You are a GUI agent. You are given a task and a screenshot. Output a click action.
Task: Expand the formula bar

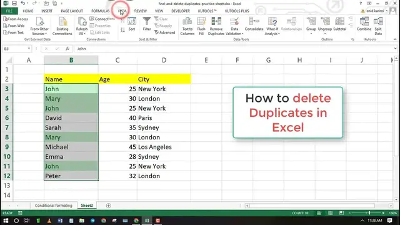click(x=395, y=49)
